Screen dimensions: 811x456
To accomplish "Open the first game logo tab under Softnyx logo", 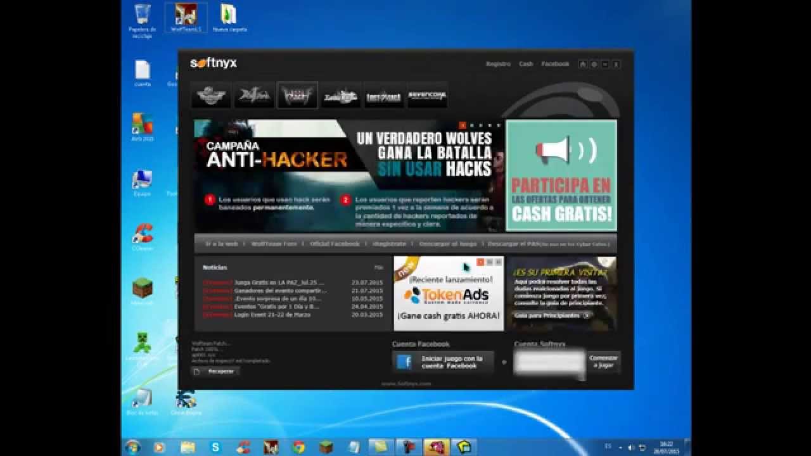I will point(211,96).
